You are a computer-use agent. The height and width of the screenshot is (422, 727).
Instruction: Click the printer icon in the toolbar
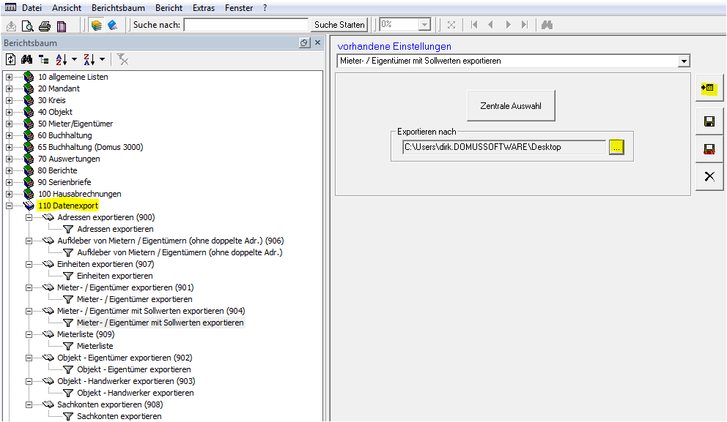(x=45, y=26)
